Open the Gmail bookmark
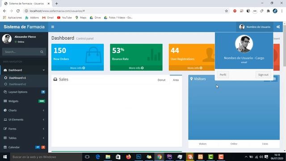The height and width of the screenshot is (161, 286). point(48,17)
